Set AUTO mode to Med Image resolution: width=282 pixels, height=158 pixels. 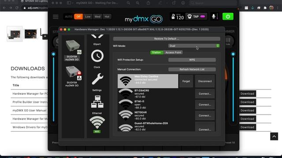(97, 17)
